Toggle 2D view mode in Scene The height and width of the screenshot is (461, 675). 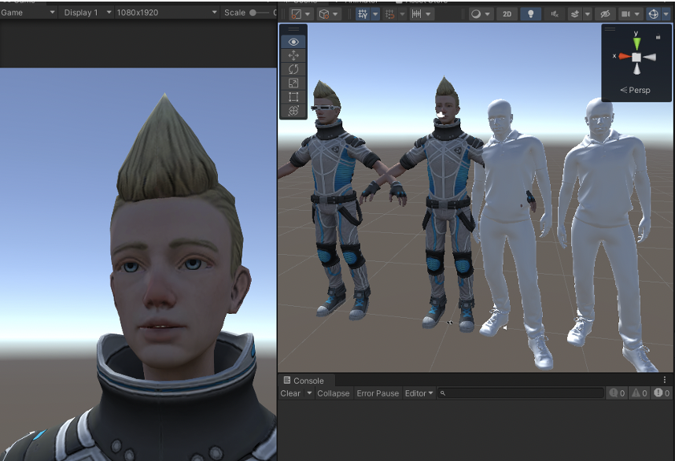pos(507,14)
